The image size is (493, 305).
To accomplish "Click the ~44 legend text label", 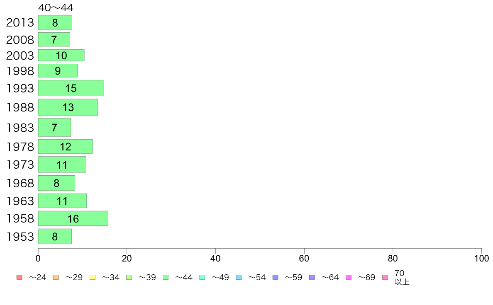I will pos(183,278).
